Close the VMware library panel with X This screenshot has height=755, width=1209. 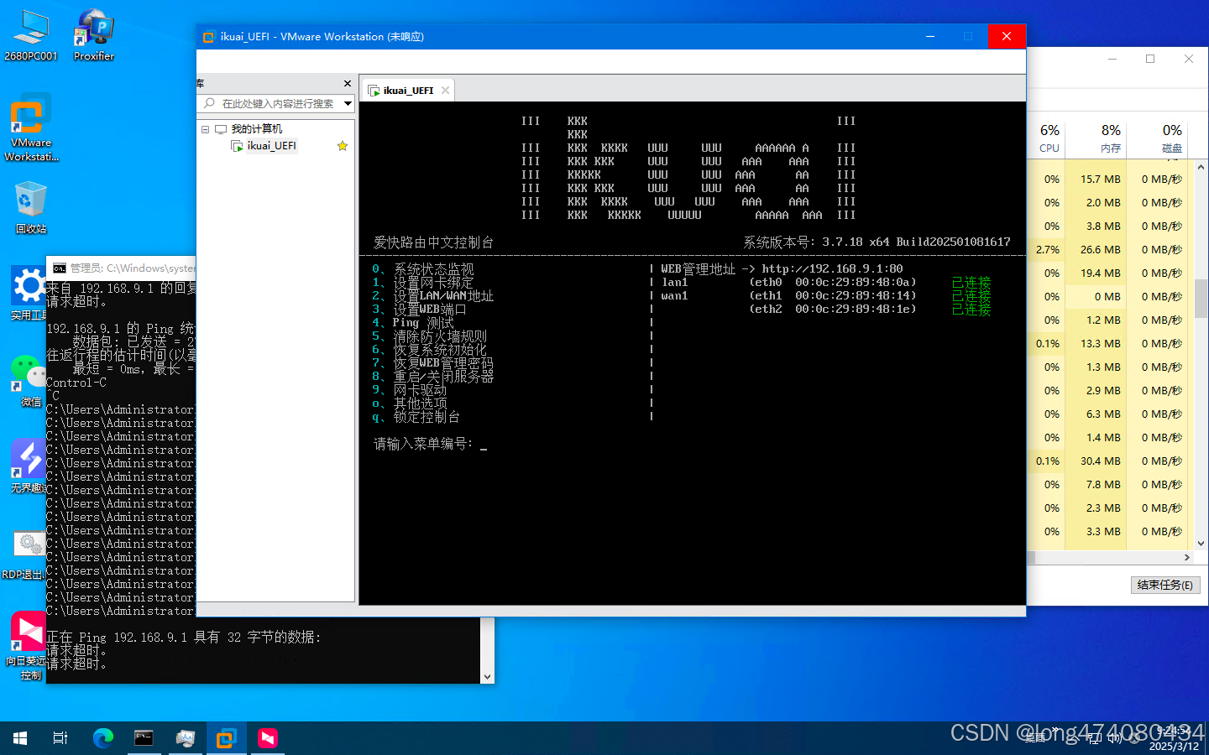click(x=348, y=84)
